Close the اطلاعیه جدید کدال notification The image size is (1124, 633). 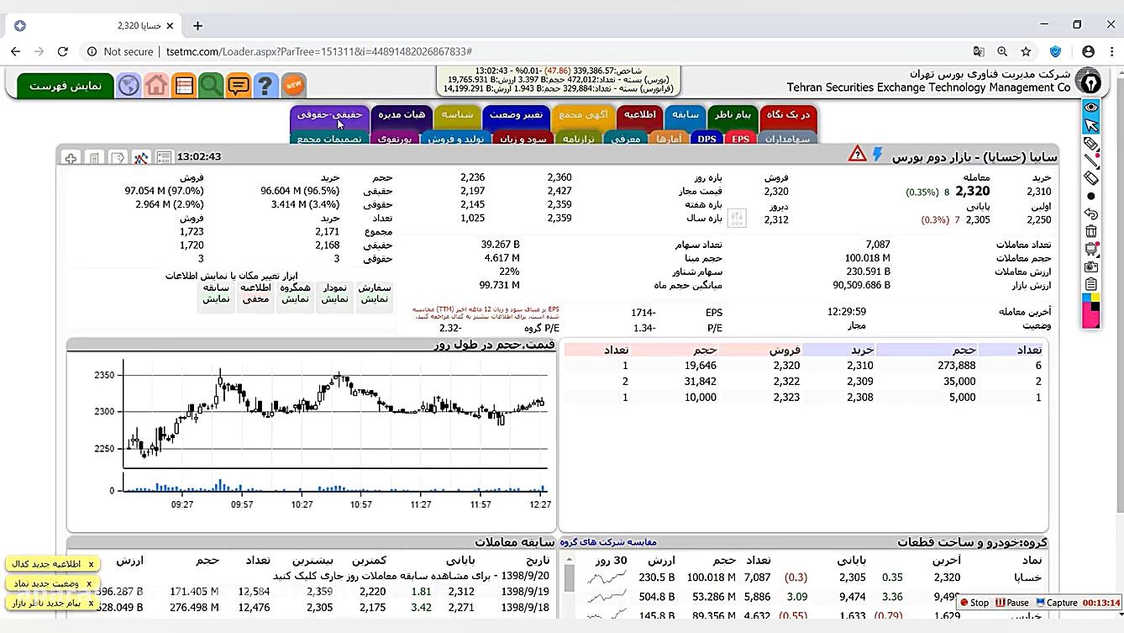coord(91,564)
